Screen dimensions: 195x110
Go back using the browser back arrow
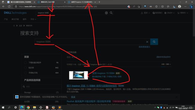click(x=4, y=7)
